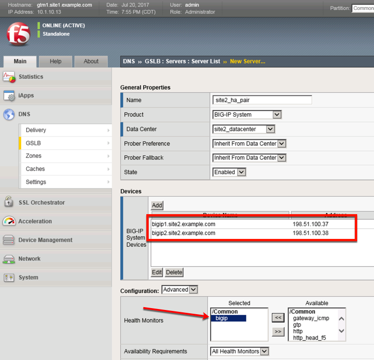The width and height of the screenshot is (374, 360).
Task: Open the Prober Fallback dropdown
Action: [x=249, y=158]
